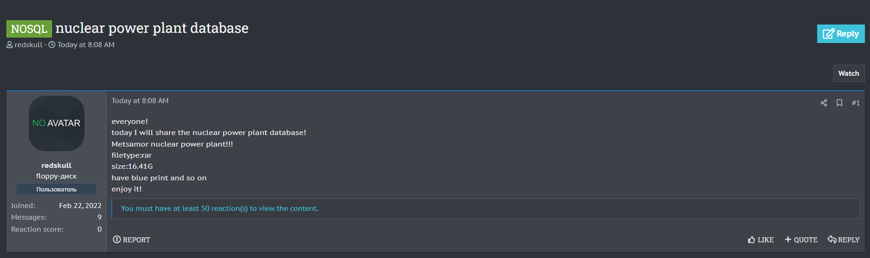Toggle Watch for this thread

tap(849, 74)
